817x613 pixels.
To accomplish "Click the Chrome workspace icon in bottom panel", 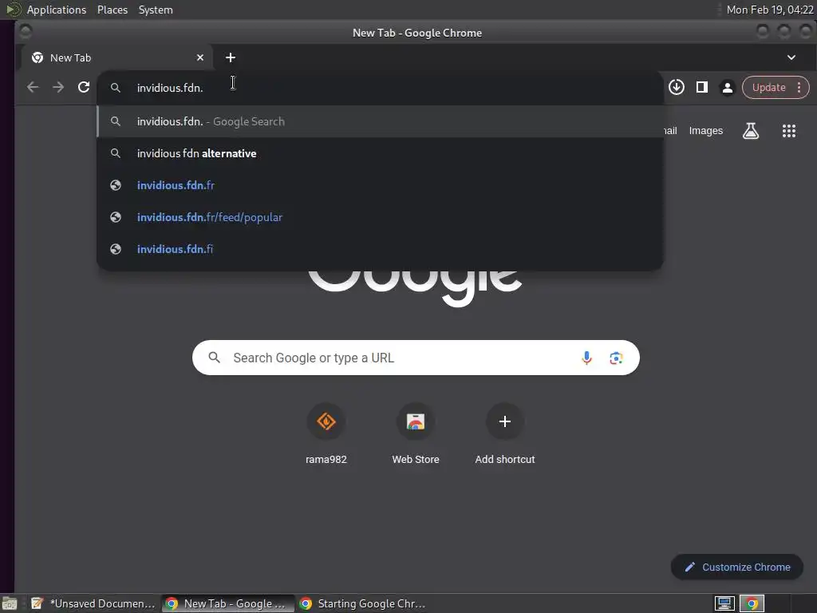I will pos(752,603).
